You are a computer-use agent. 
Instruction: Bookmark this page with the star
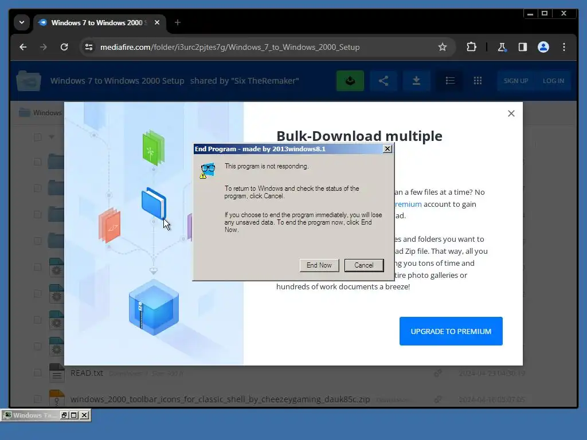coord(442,47)
